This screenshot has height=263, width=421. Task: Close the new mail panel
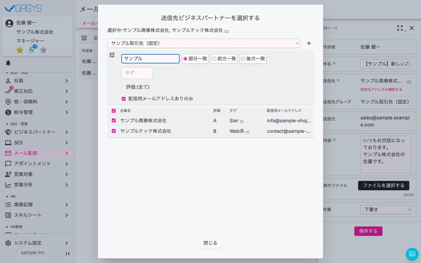click(x=412, y=28)
